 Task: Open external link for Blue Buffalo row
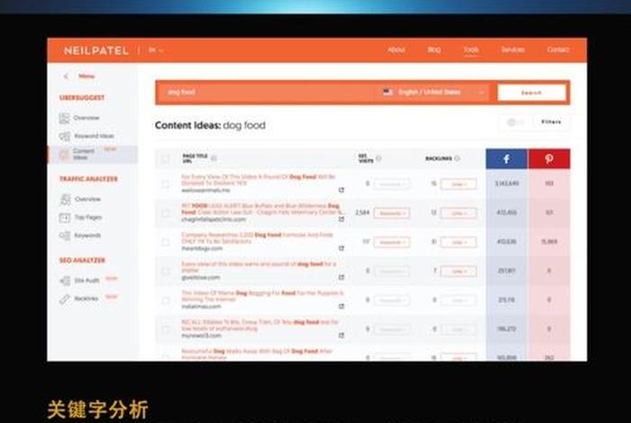click(342, 219)
